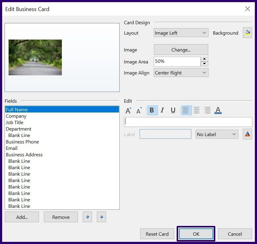
Task: Select the Company field
Action: tap(62, 116)
